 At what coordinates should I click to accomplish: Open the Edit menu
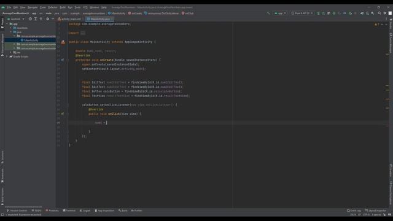(15, 7)
